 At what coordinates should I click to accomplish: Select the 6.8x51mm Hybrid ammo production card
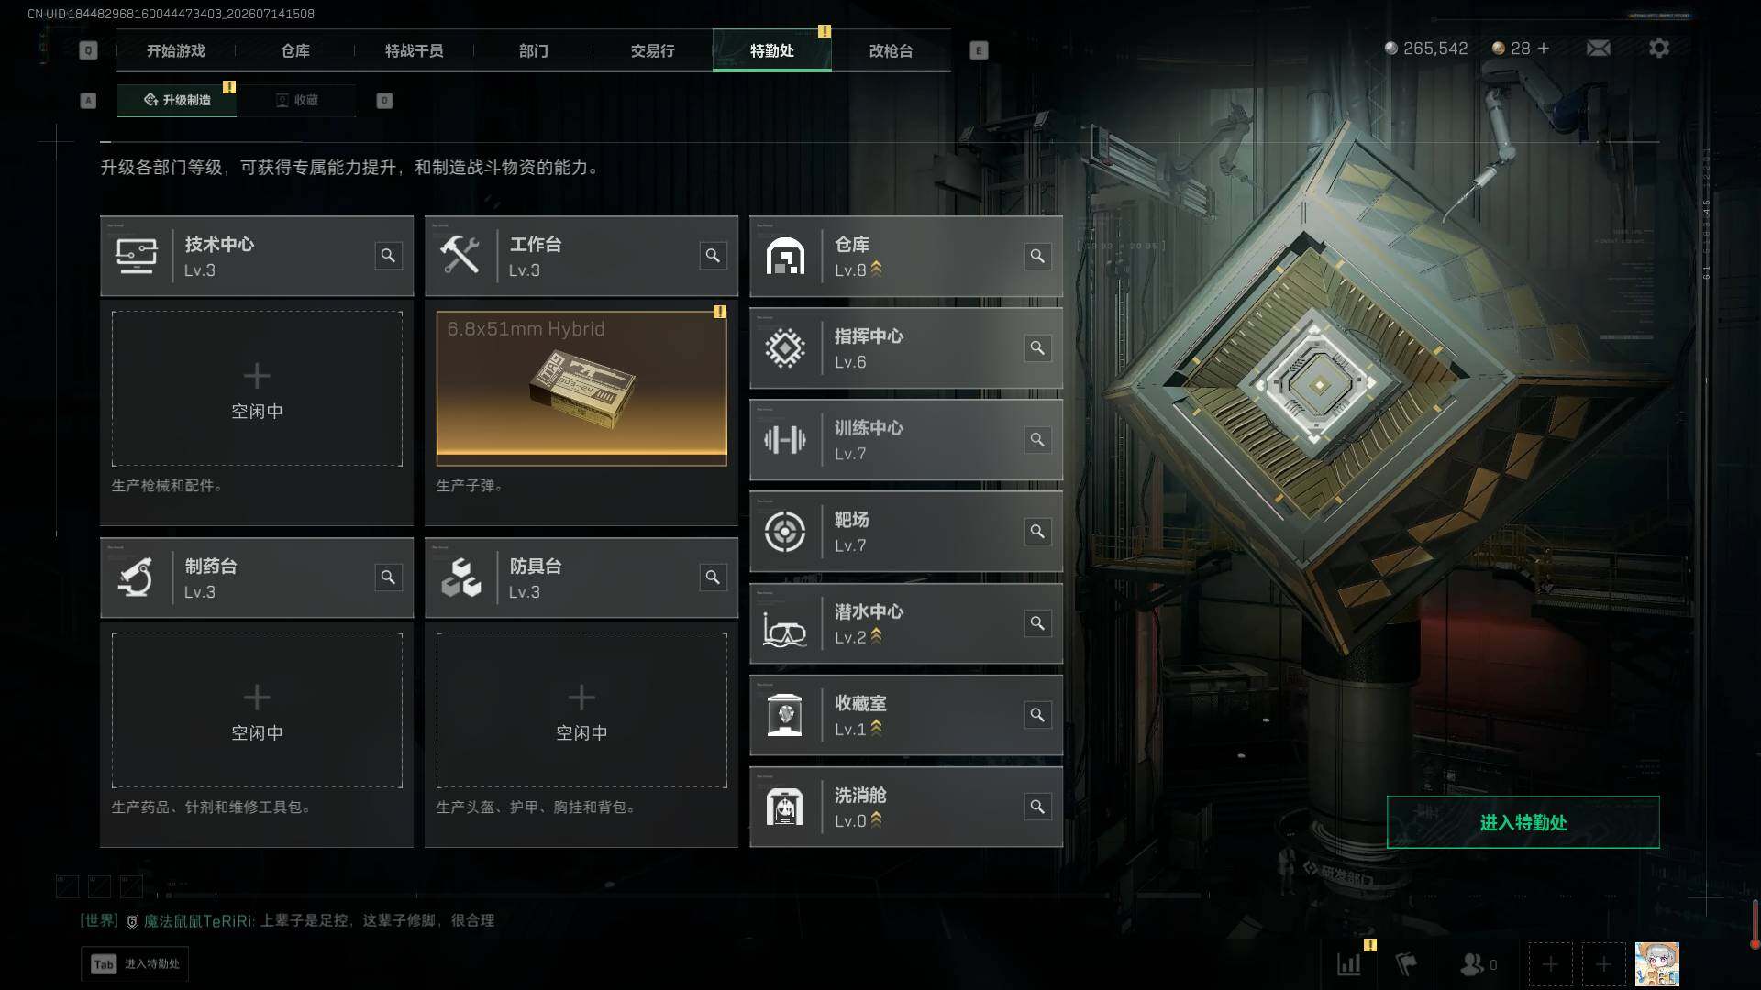click(581, 388)
